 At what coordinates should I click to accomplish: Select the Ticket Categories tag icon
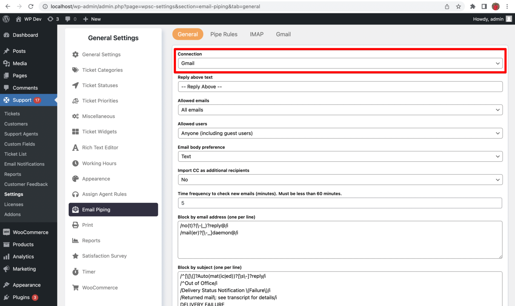(75, 70)
